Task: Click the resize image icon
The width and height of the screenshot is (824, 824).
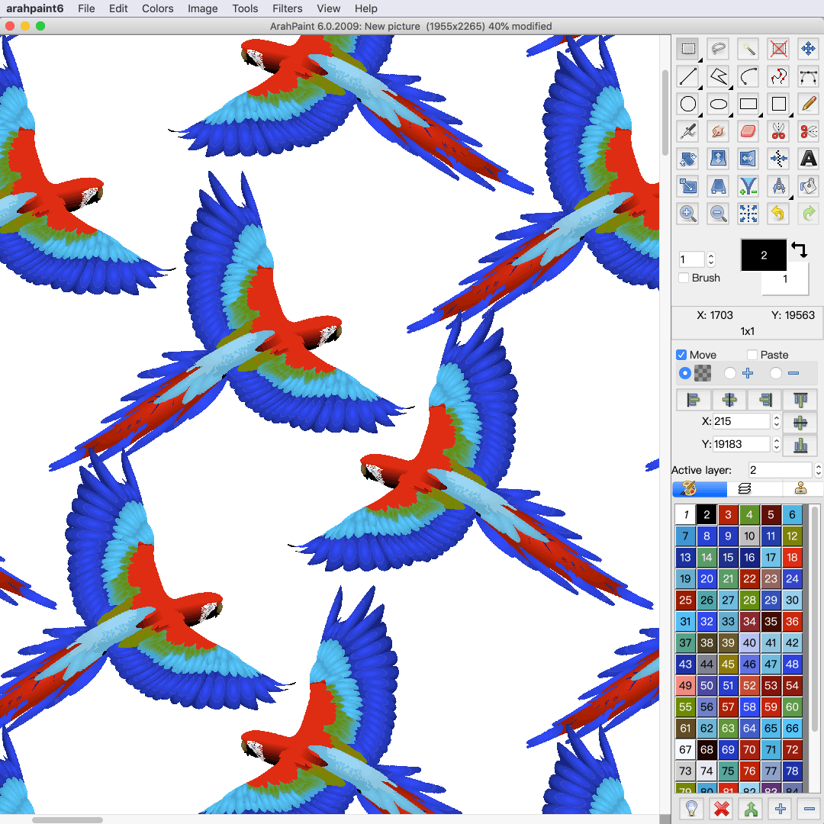Action: (688, 186)
